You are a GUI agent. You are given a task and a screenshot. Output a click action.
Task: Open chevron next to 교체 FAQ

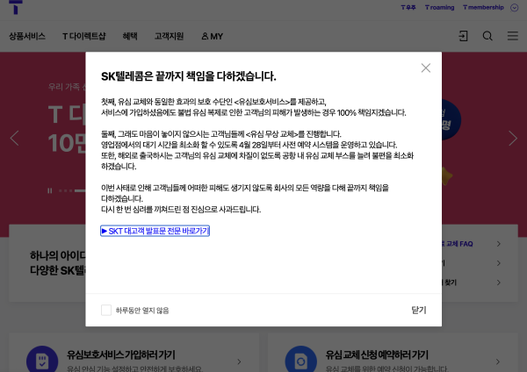pos(499,244)
